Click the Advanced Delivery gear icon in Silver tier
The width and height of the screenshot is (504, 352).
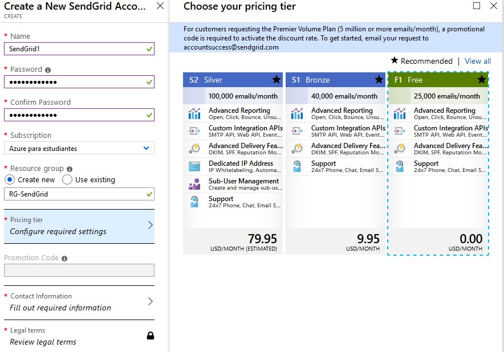click(194, 149)
